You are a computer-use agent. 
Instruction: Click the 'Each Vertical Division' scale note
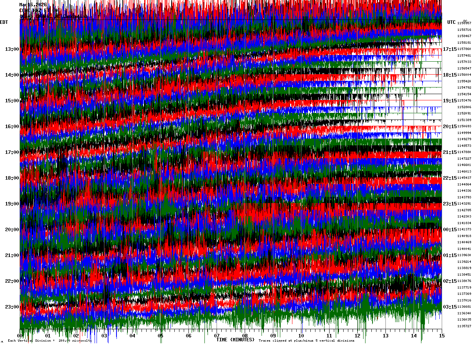[x=50, y=341]
